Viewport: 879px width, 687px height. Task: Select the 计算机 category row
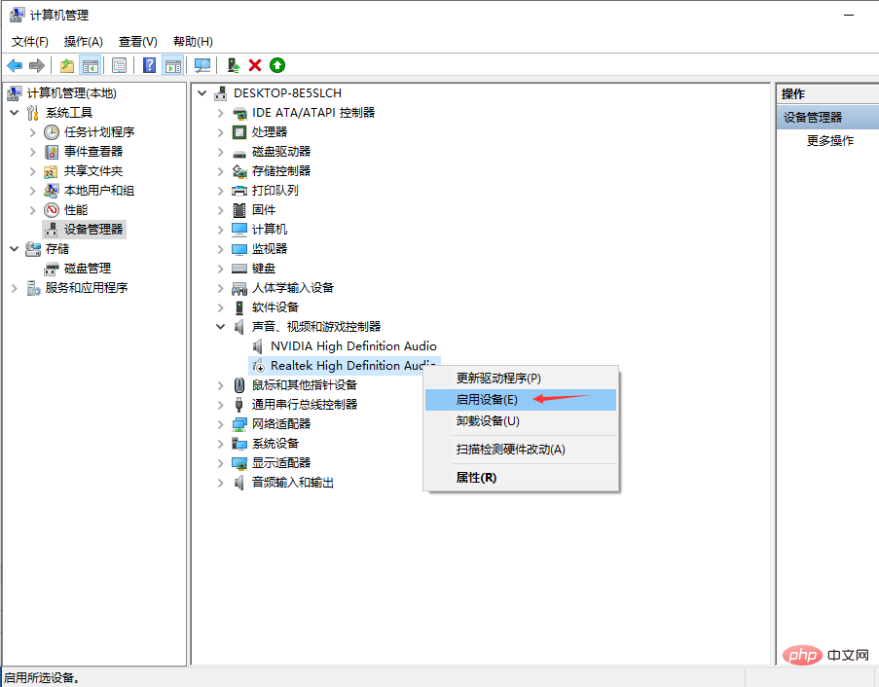click(x=269, y=230)
